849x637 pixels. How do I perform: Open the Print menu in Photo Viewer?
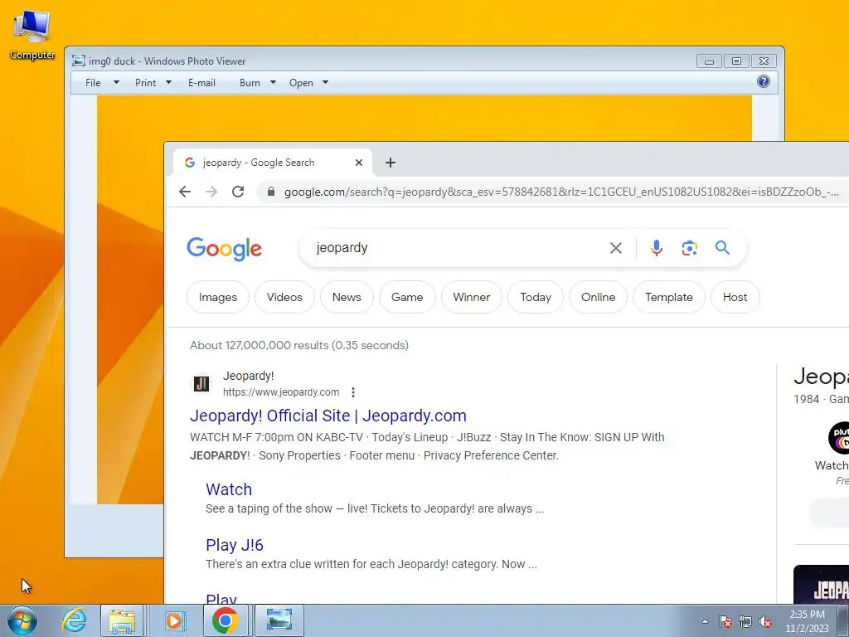pyautogui.click(x=145, y=82)
